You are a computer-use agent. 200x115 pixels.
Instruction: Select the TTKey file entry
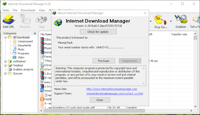[x=46, y=61]
